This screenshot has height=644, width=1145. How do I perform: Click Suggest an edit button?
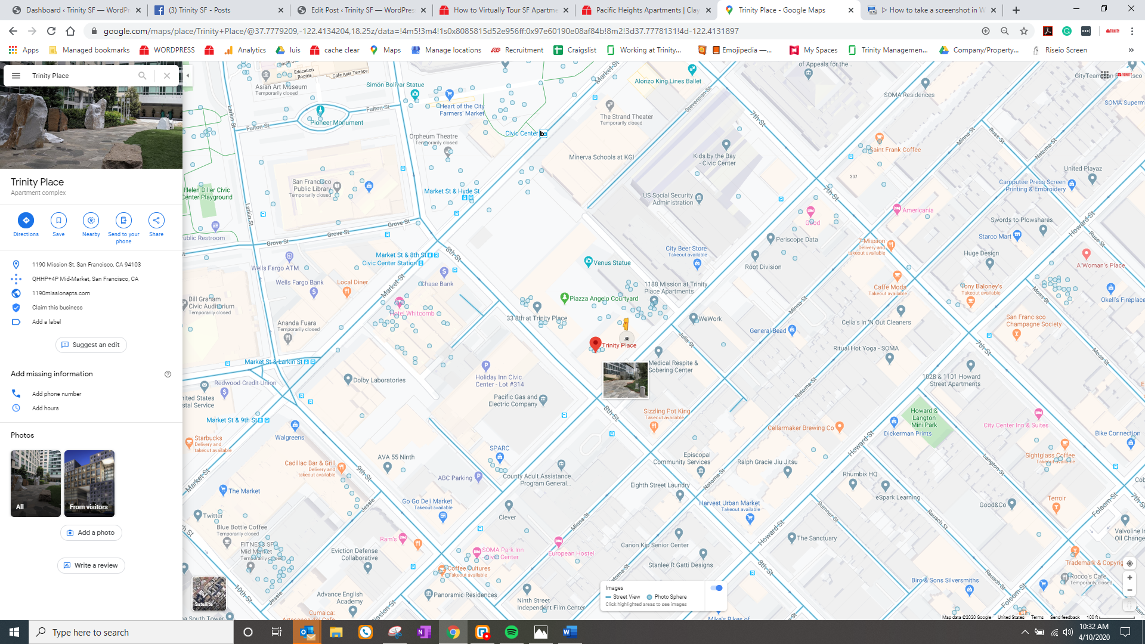tap(91, 345)
